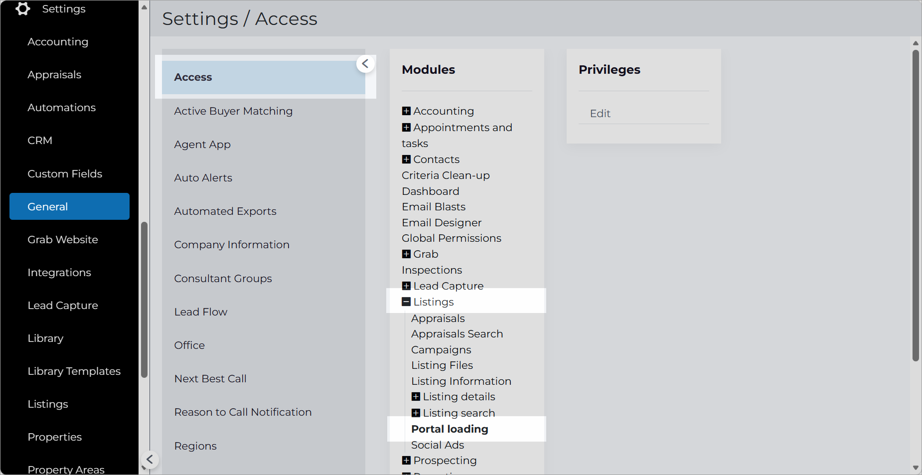Collapse the Listings module minus icon
922x475 pixels.
point(406,302)
